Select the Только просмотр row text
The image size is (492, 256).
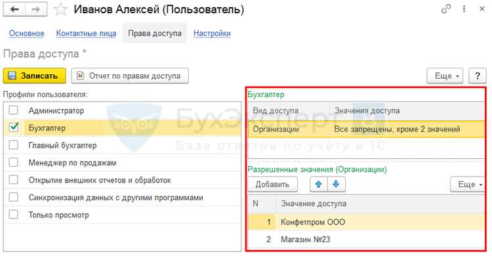(x=58, y=215)
